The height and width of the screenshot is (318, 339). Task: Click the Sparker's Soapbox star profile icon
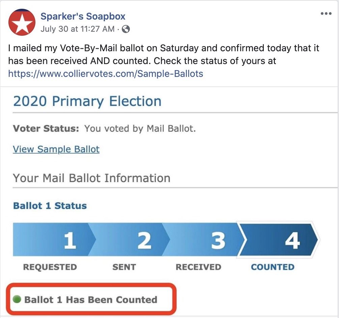click(x=22, y=21)
